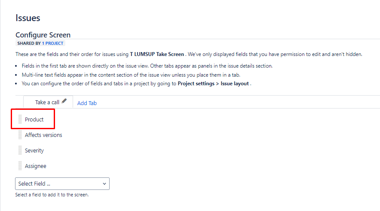The height and width of the screenshot is (211, 380).
Task: Click the hint text under Select Field
Action: click(x=52, y=195)
